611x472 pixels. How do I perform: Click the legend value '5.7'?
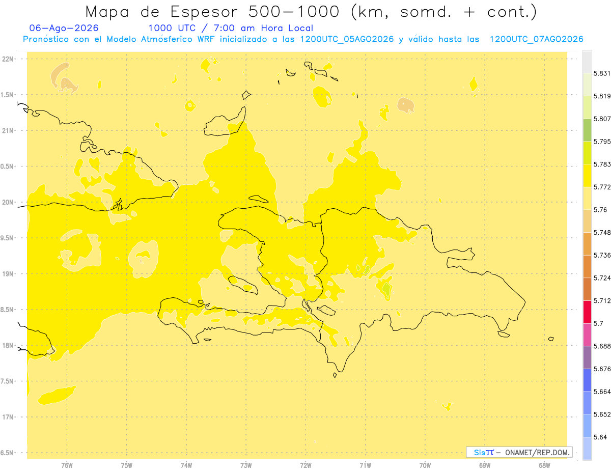tap(598, 323)
